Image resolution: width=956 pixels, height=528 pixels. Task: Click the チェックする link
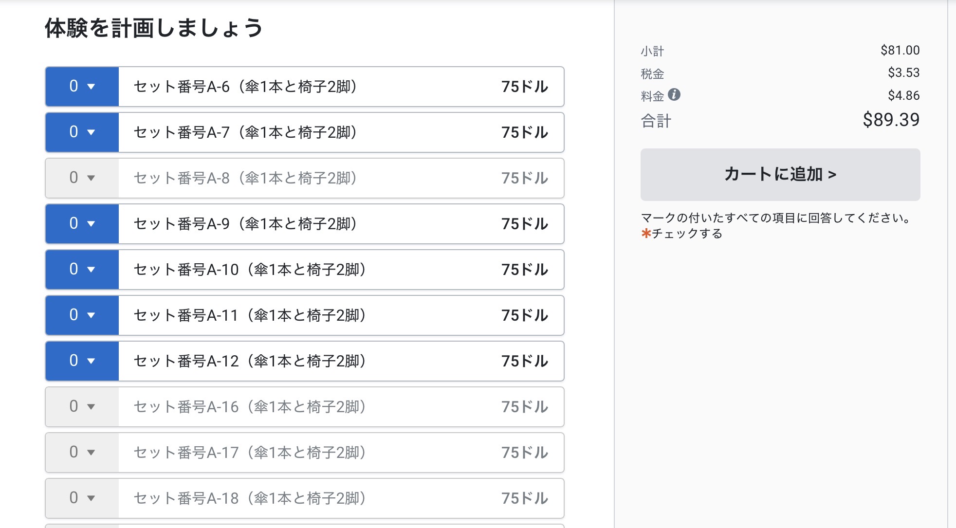click(x=687, y=234)
